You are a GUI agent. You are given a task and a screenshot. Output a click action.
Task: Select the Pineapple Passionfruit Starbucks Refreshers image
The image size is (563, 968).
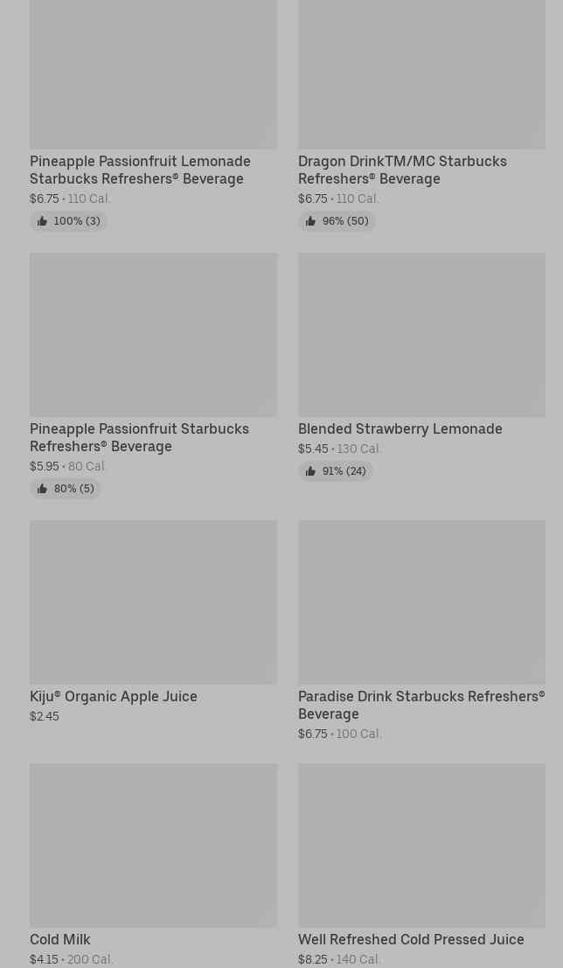pyautogui.click(x=153, y=334)
